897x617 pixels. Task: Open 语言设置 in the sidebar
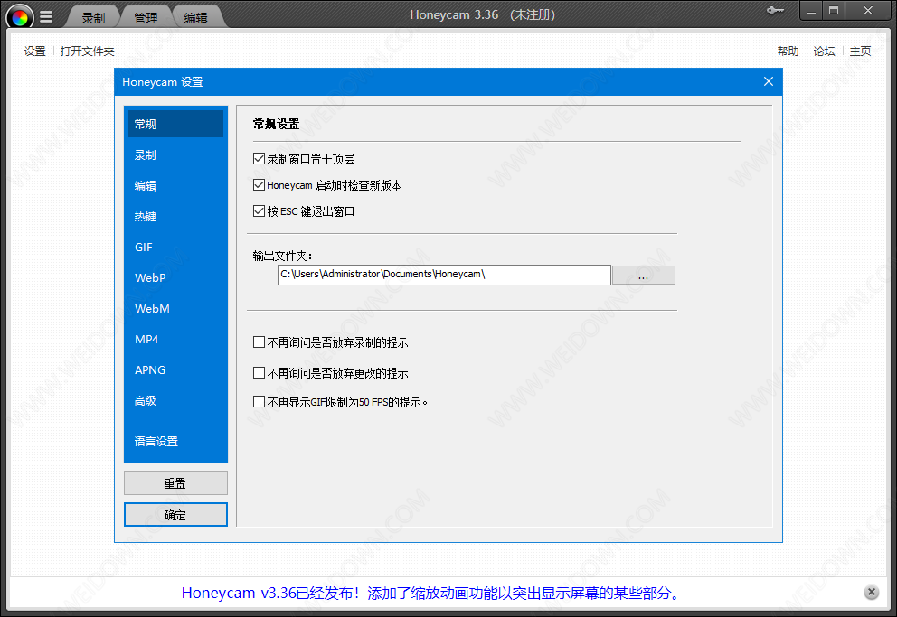(x=175, y=442)
